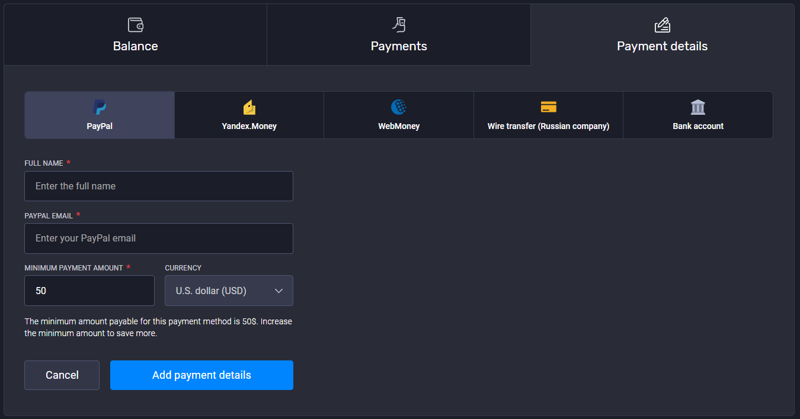Choose PayPal payment method
The image size is (800, 419).
[x=100, y=115]
